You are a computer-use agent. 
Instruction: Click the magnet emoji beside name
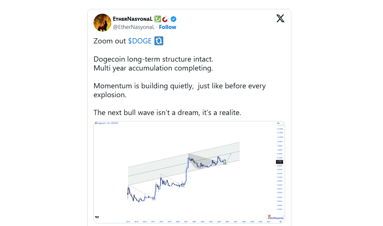166,19
